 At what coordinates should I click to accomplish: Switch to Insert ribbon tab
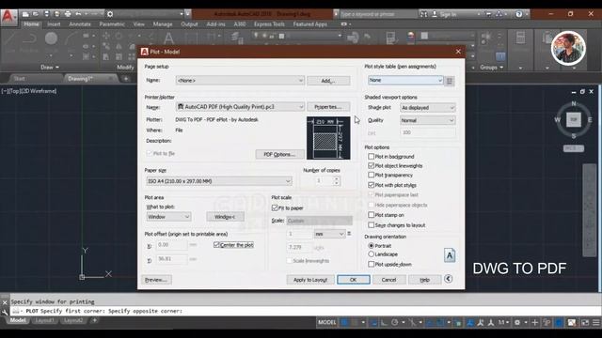(x=54, y=24)
